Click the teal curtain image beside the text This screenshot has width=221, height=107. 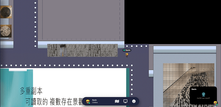coord(17,88)
